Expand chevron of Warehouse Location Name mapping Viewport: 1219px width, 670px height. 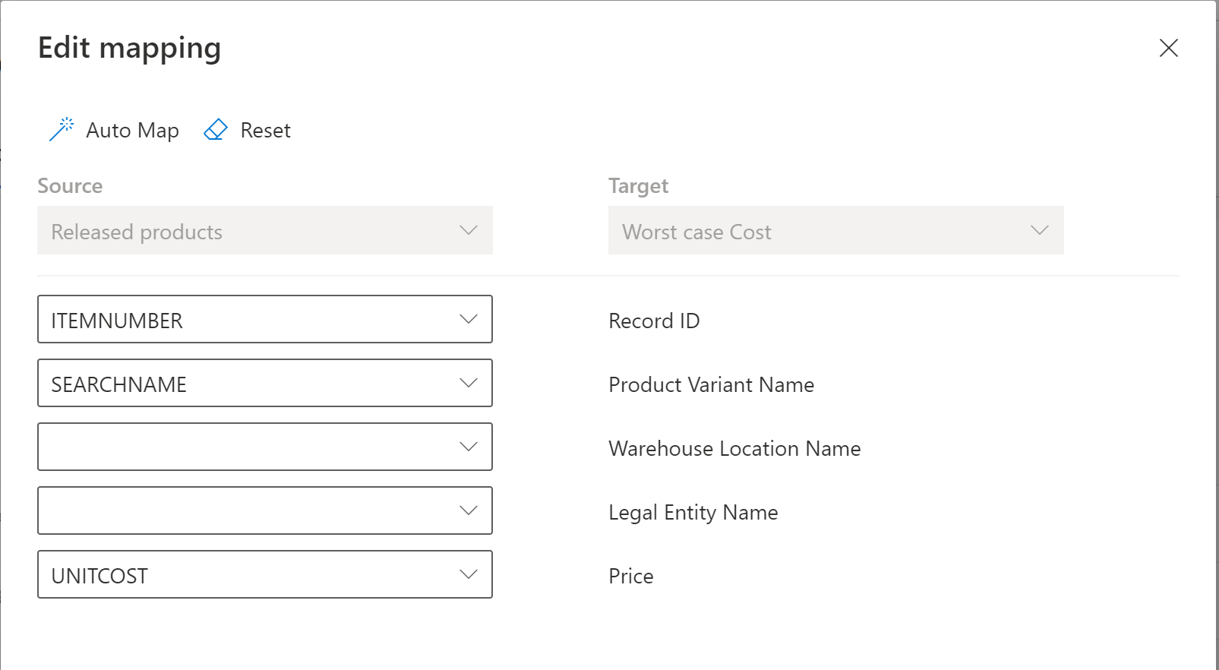(x=469, y=447)
